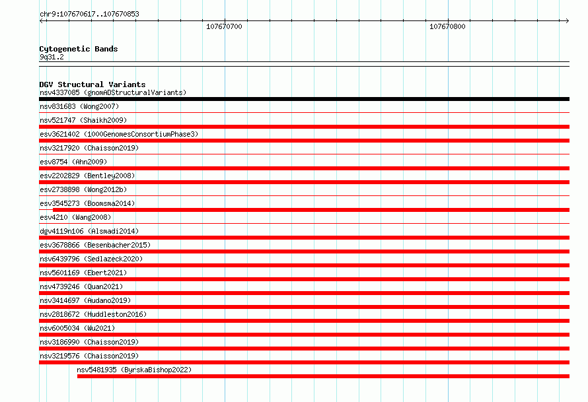Click the red bar under nsv521747
The height and width of the screenshot is (402, 588).
tap(304, 127)
